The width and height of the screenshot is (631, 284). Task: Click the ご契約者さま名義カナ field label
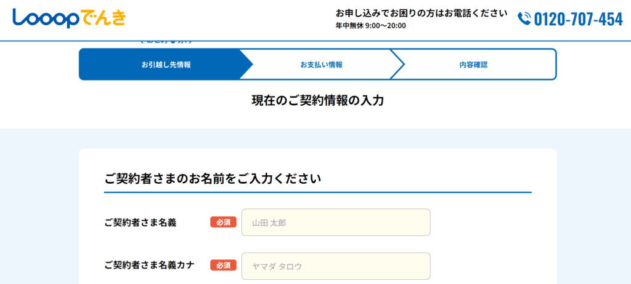click(150, 266)
